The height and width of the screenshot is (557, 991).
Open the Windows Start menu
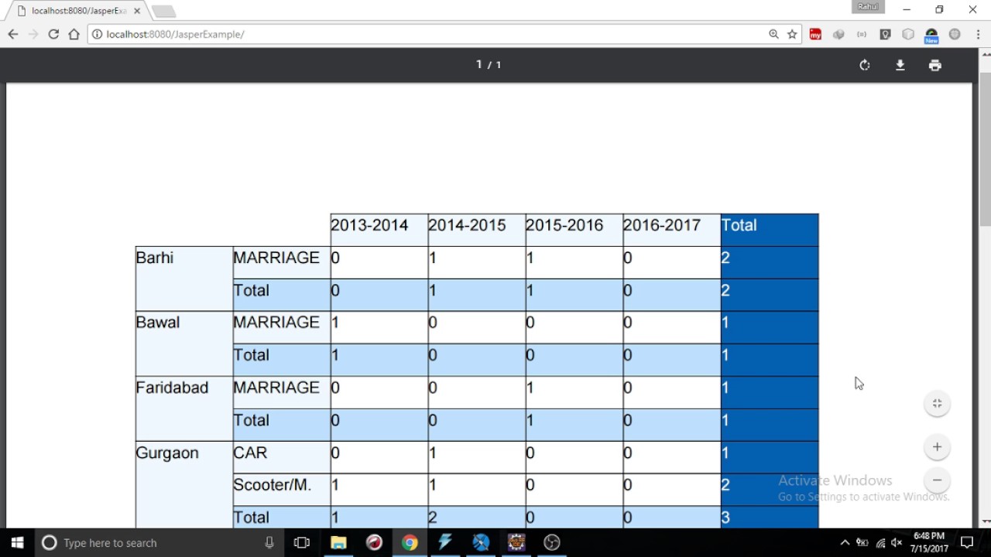coord(18,542)
